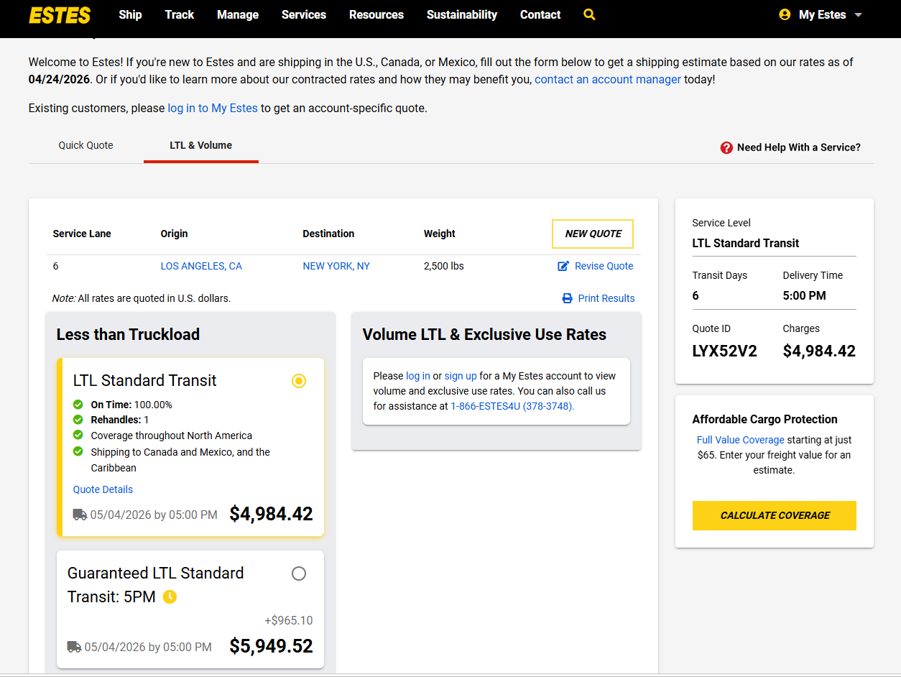Click the red question mark help icon
Image resolution: width=901 pixels, height=677 pixels.
(x=726, y=147)
